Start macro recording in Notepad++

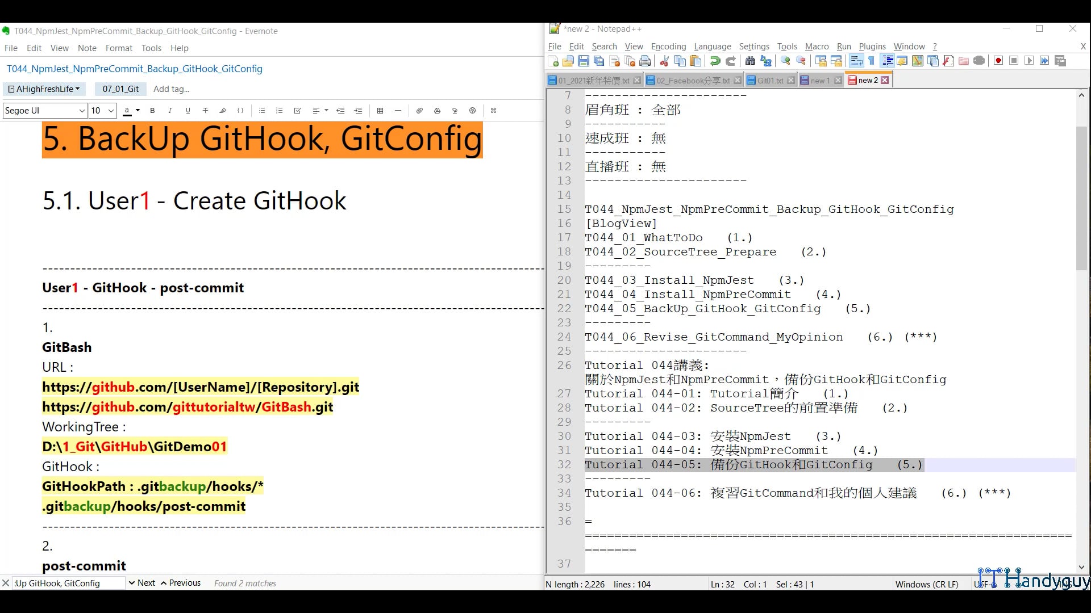tap(998, 61)
